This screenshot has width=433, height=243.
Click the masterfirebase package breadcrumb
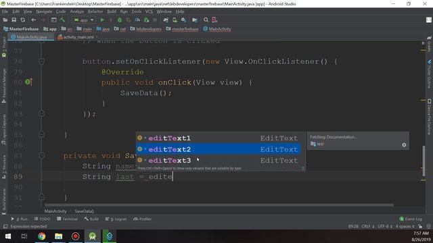tap(182, 29)
